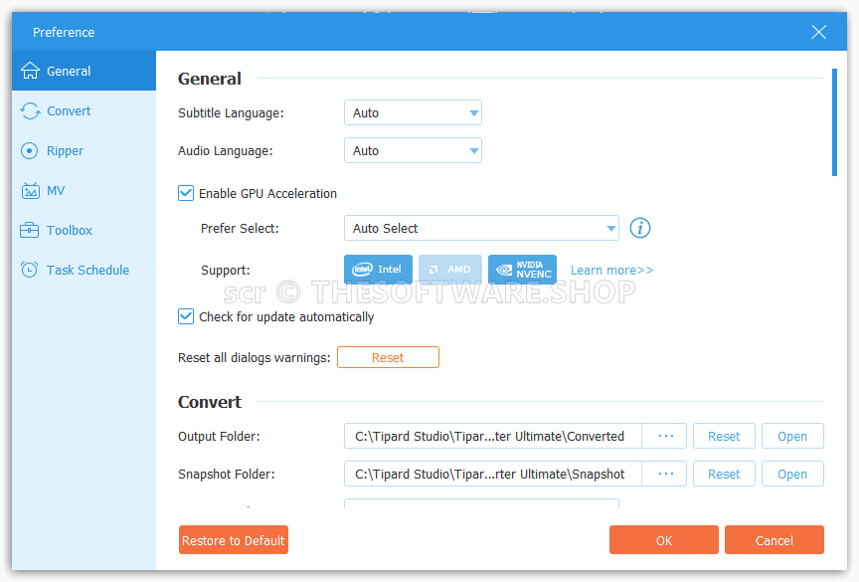Uncheck Check for update automatically
859x582 pixels.
(x=186, y=317)
